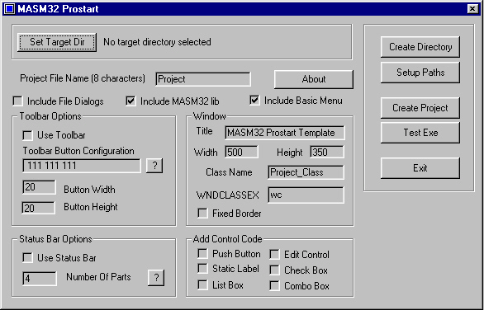Open the About dialog
Image resolution: width=484 pixels, height=310 pixels.
[314, 79]
